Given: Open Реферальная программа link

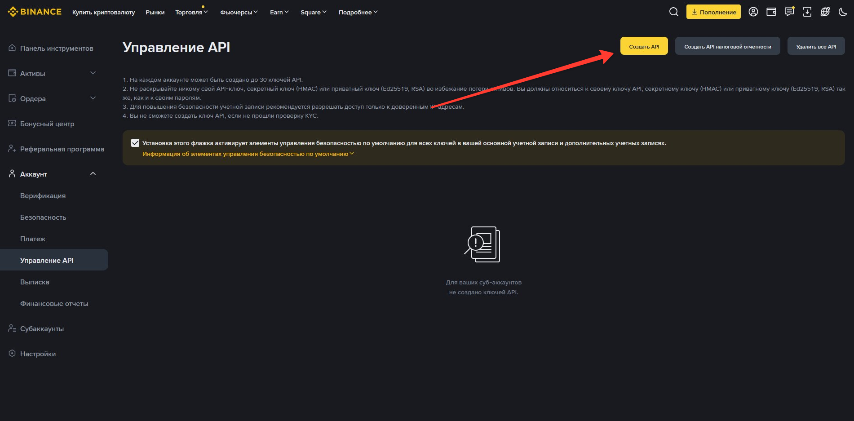Looking at the screenshot, I should [x=62, y=149].
